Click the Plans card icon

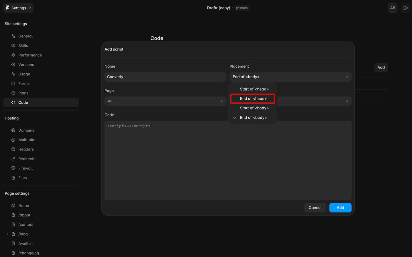pos(13,93)
